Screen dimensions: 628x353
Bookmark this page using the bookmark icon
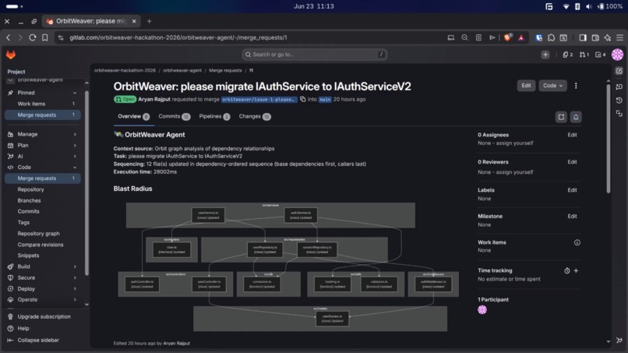coord(45,37)
